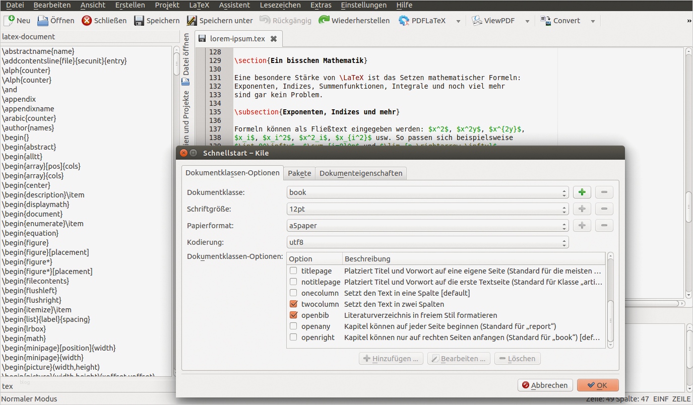Compile with the PDFLaTeX gear icon
693x405 pixels.
click(404, 21)
